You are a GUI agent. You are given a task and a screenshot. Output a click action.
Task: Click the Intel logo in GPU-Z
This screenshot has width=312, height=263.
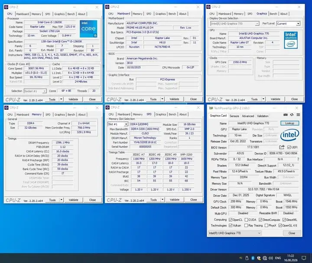pos(289,135)
